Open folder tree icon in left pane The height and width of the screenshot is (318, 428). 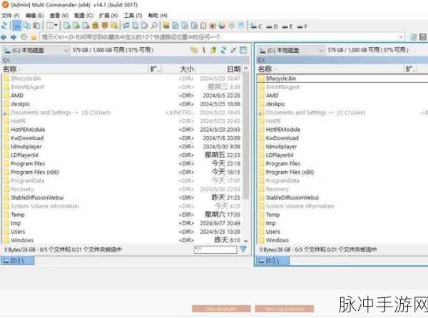(x=194, y=50)
